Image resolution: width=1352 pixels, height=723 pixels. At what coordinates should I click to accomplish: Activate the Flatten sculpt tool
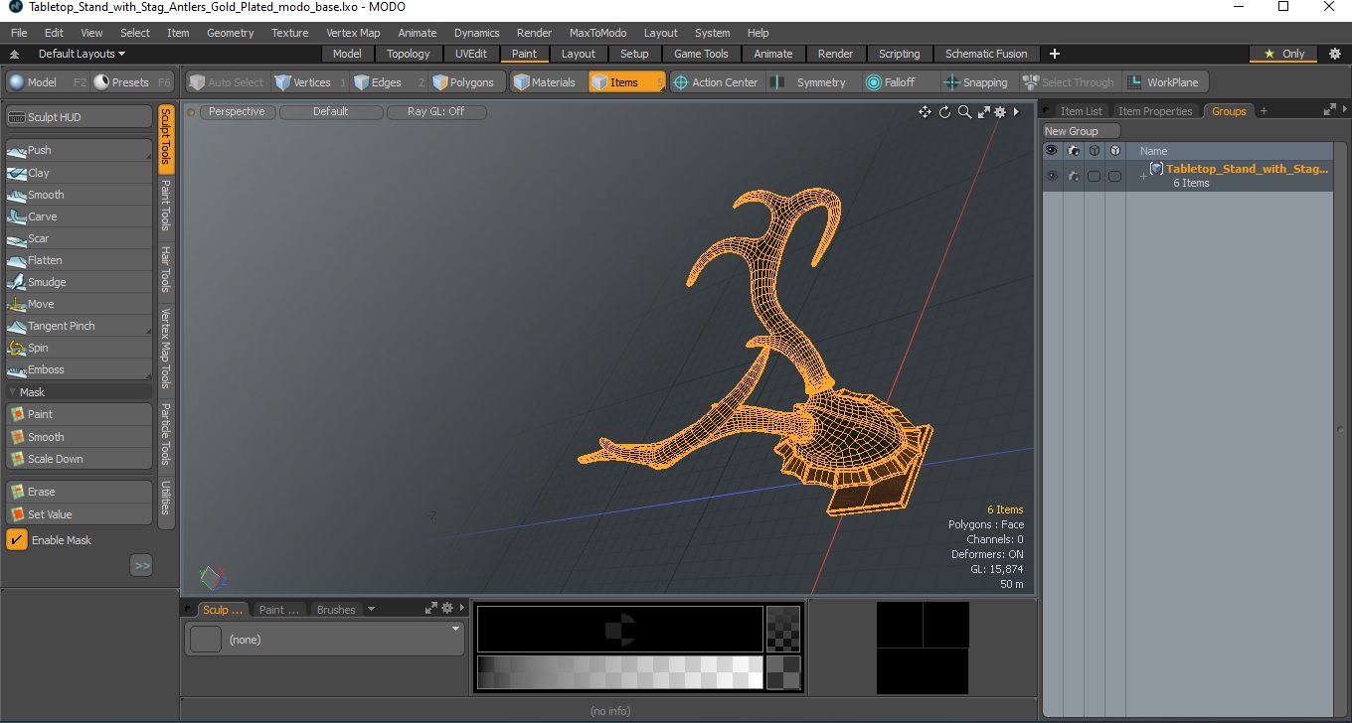[x=79, y=260]
